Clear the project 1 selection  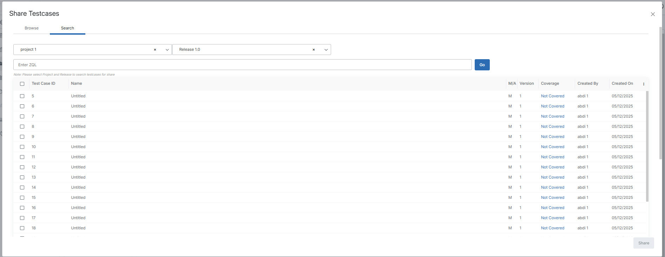point(155,50)
